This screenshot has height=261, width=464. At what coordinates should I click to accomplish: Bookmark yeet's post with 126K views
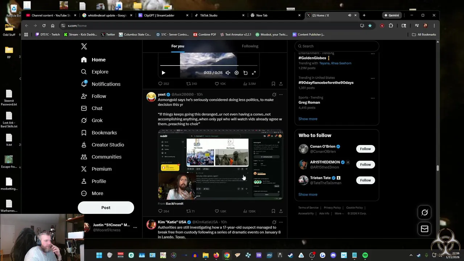[273, 211]
